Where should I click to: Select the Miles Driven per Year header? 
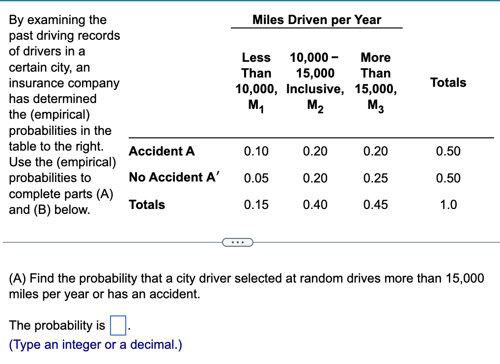coord(316,20)
